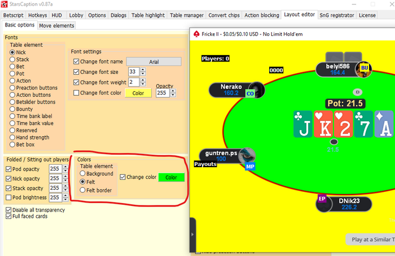Screen dimensions: 395x256
Task: Select the Background color element
Action: click(x=82, y=173)
